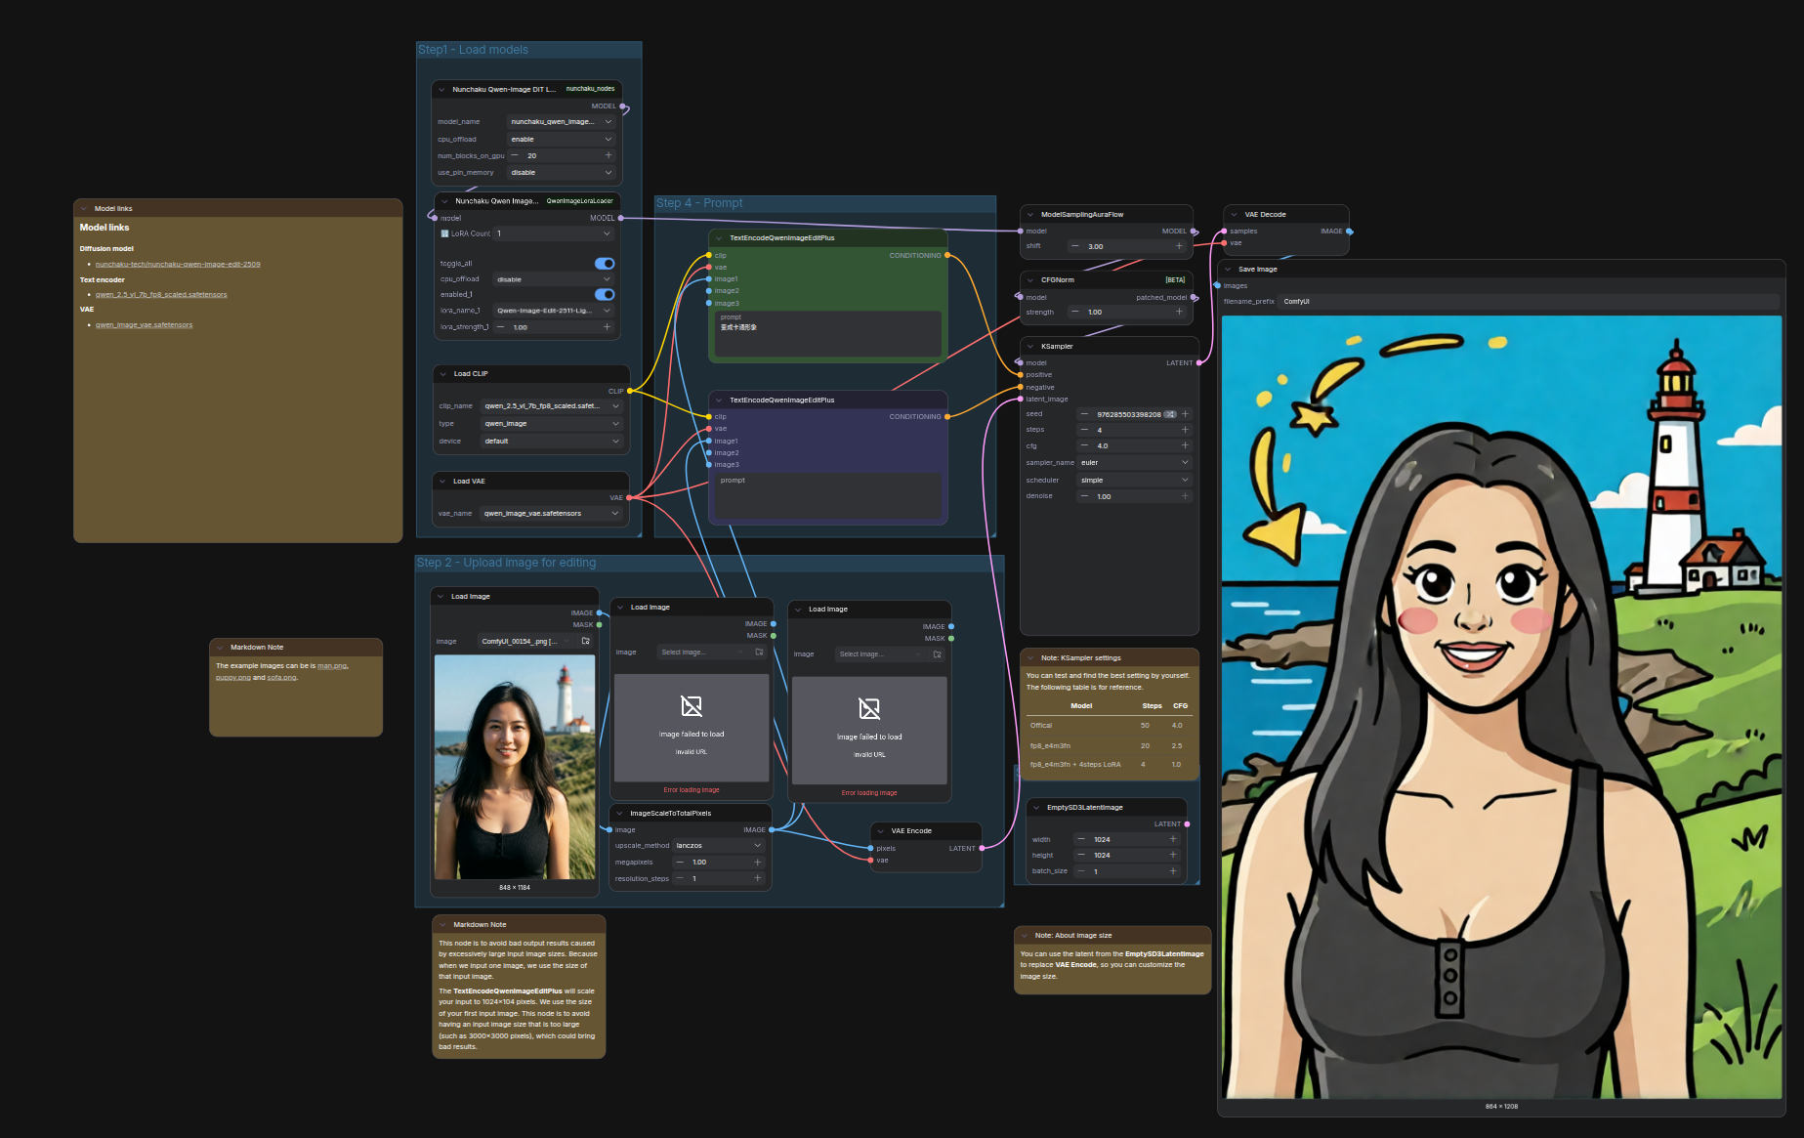Click the plus icon for ModelSamplingAuraFlow shift
Screen dimensions: 1804x1138
click(1179, 246)
